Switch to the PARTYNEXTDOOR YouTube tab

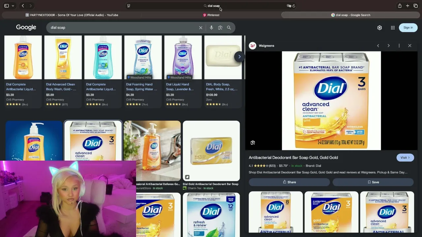coord(72,15)
